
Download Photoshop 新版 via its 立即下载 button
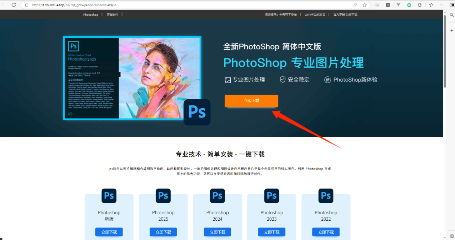[109, 232]
